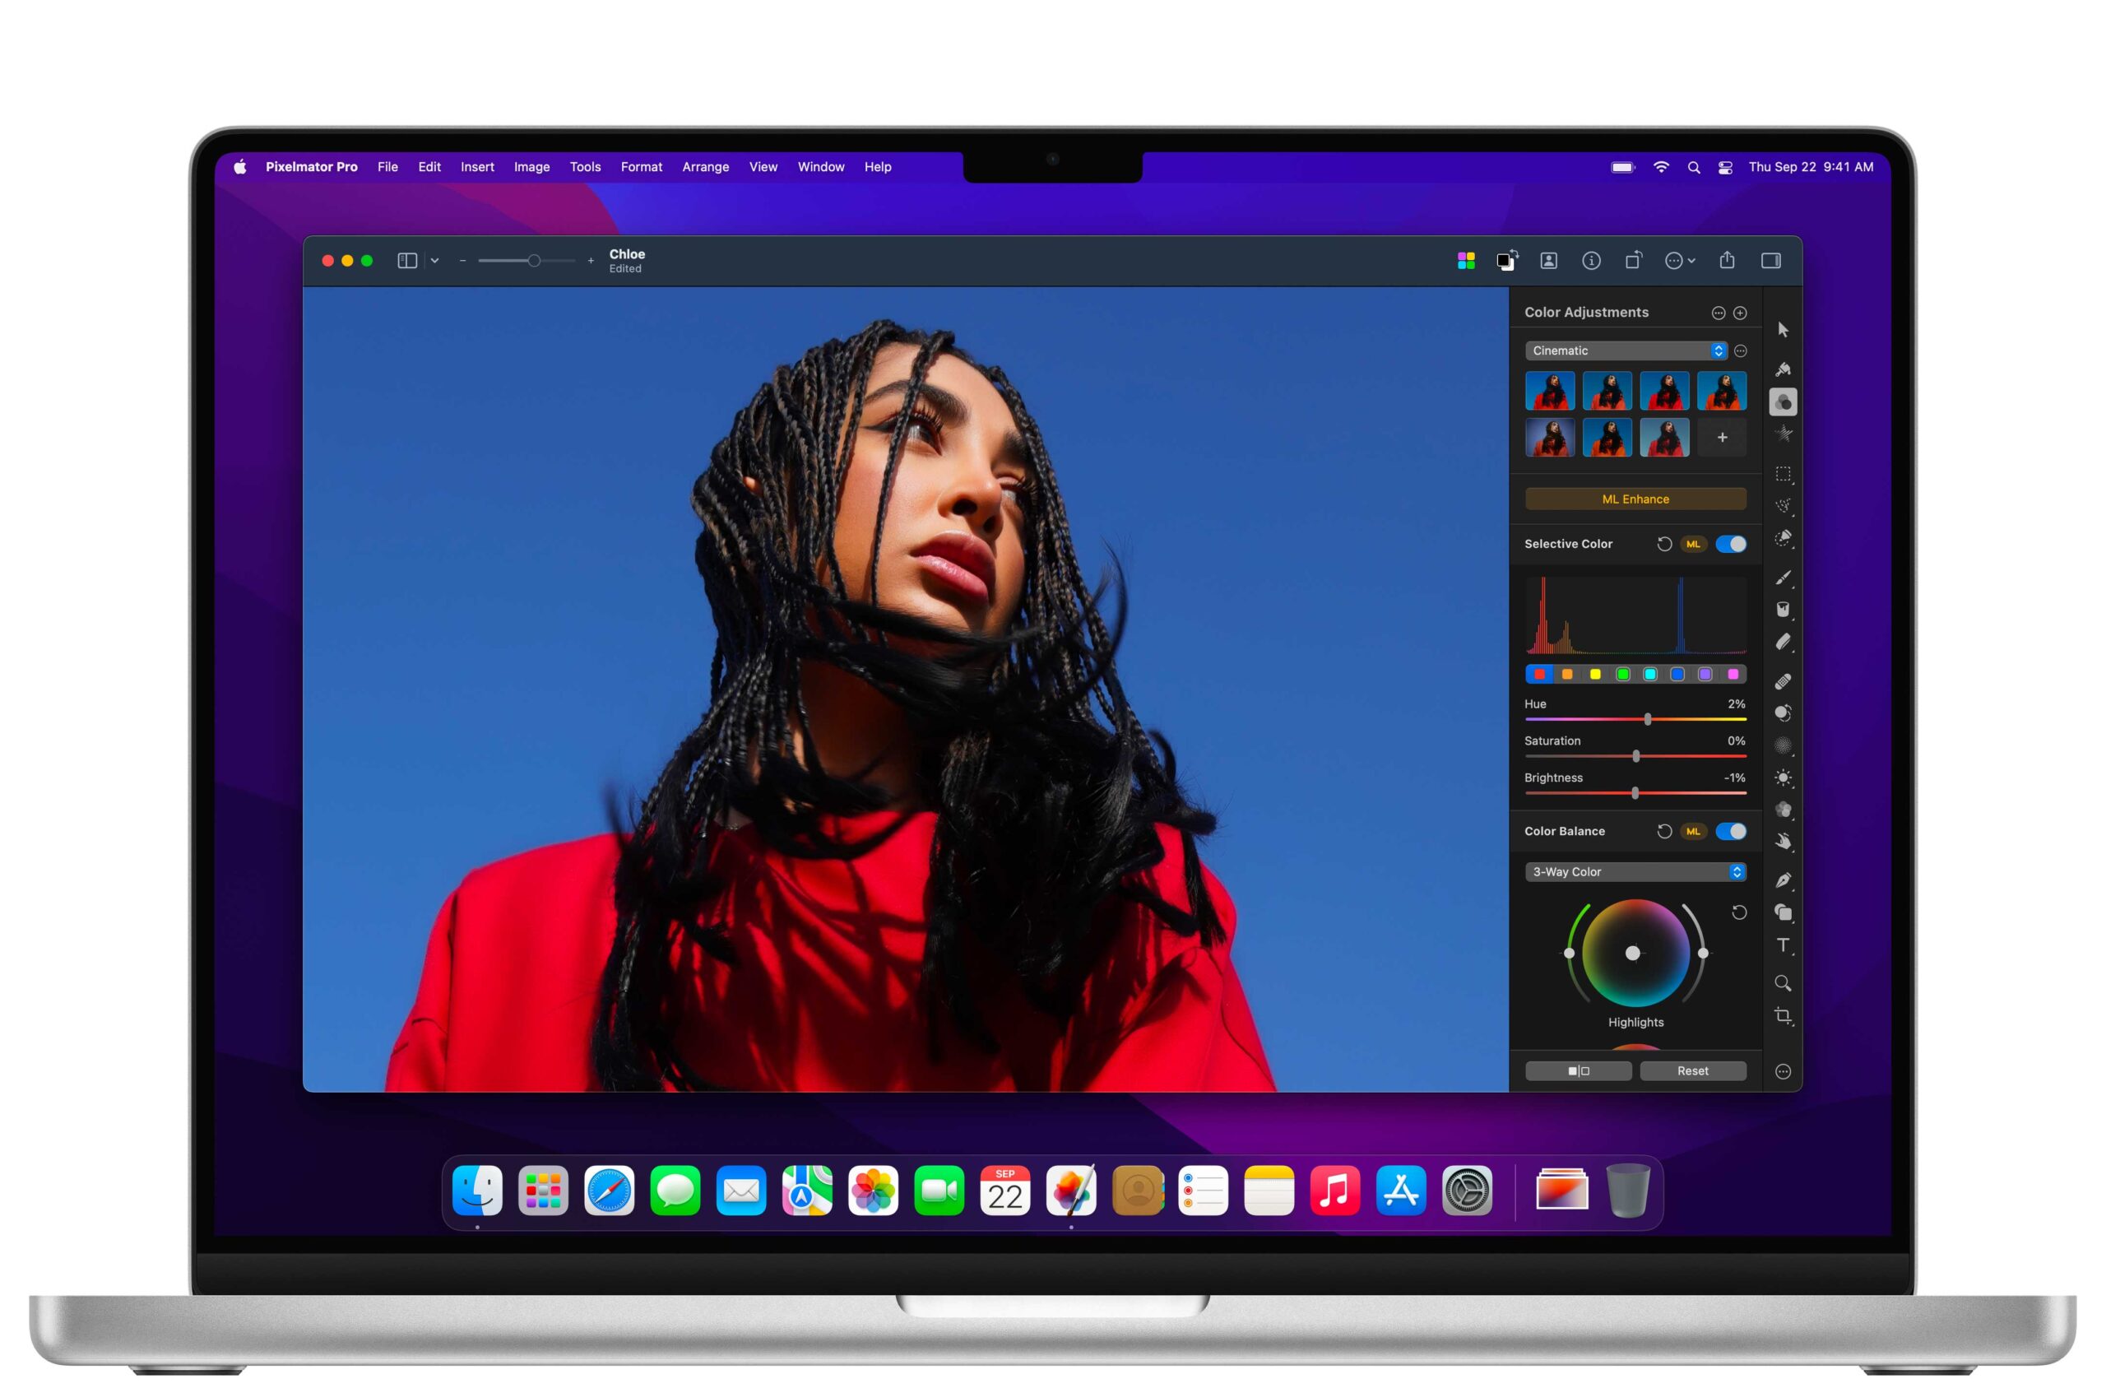This screenshot has height=1388, width=2106.
Task: Toggle the split comparison view button
Action: tap(1578, 1071)
